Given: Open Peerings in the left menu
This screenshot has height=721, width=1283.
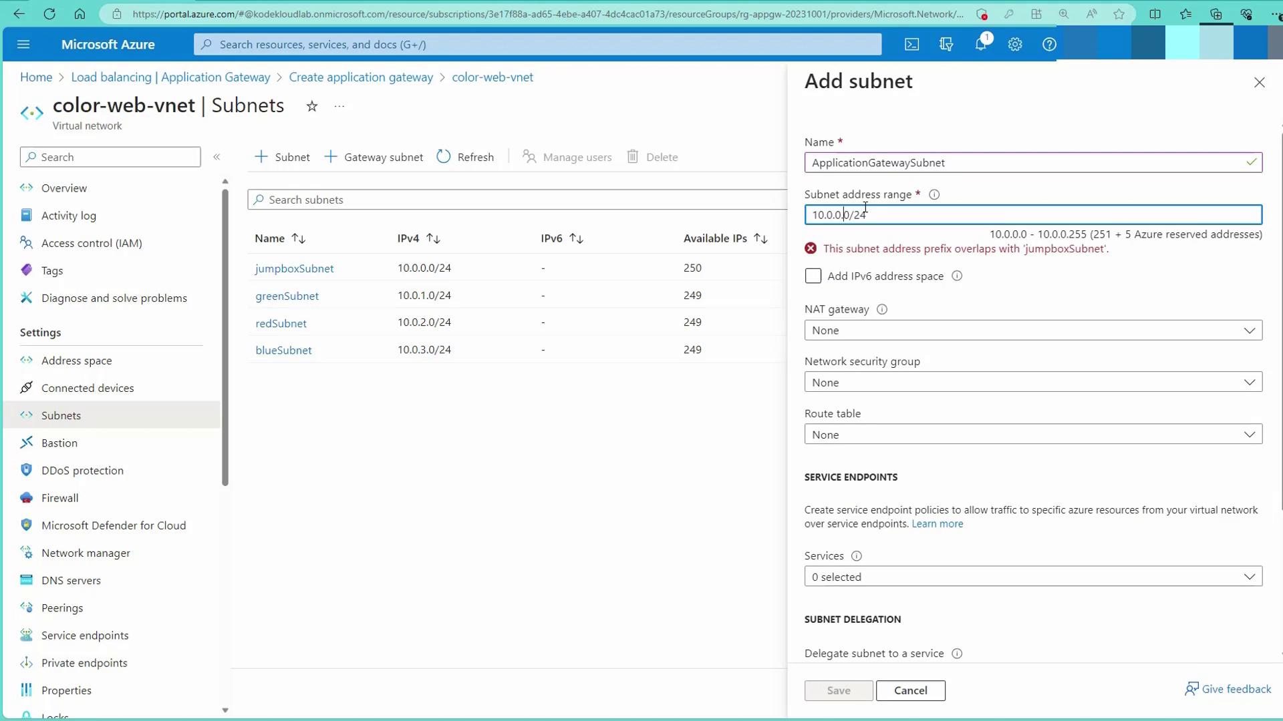Looking at the screenshot, I should (x=62, y=608).
